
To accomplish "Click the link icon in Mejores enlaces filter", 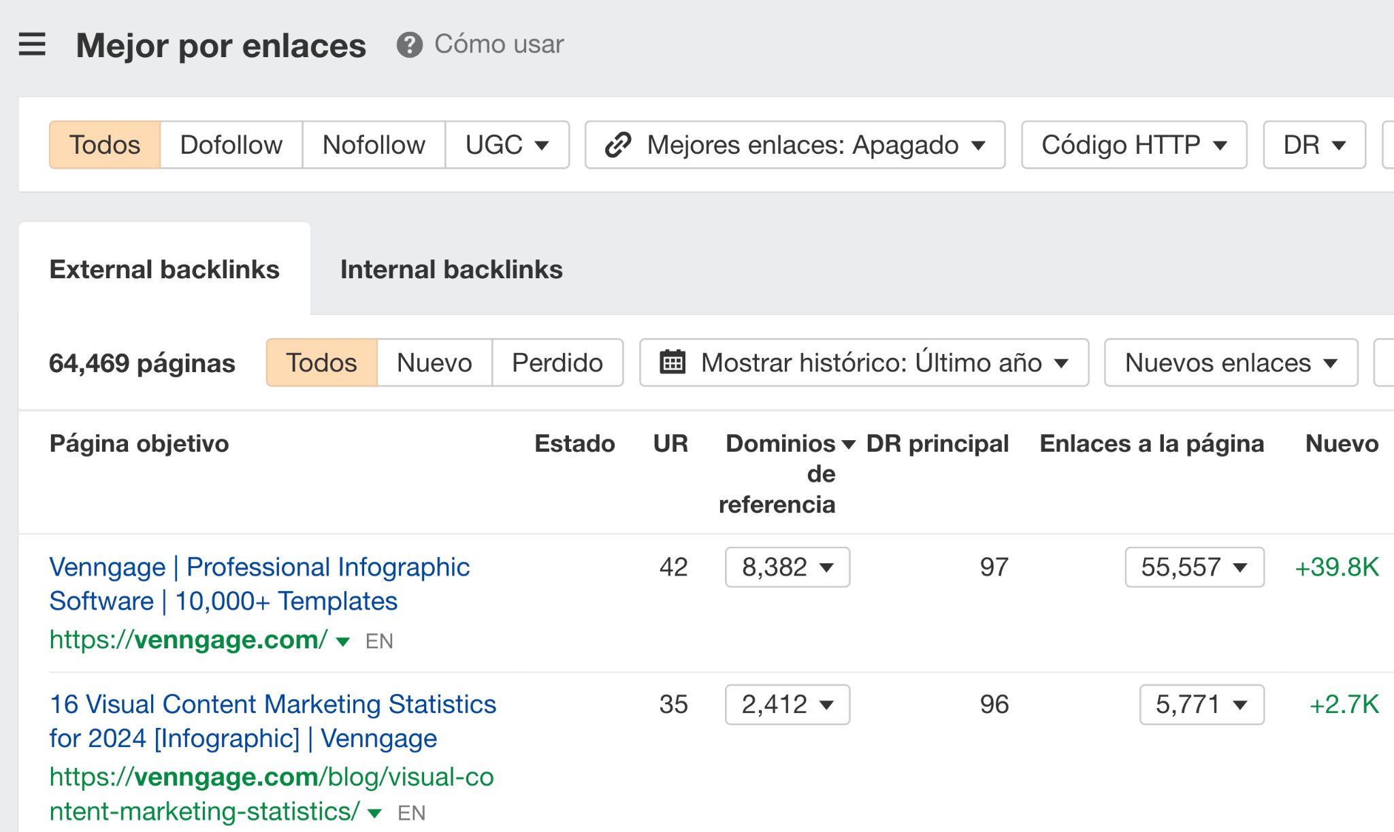I will click(617, 144).
